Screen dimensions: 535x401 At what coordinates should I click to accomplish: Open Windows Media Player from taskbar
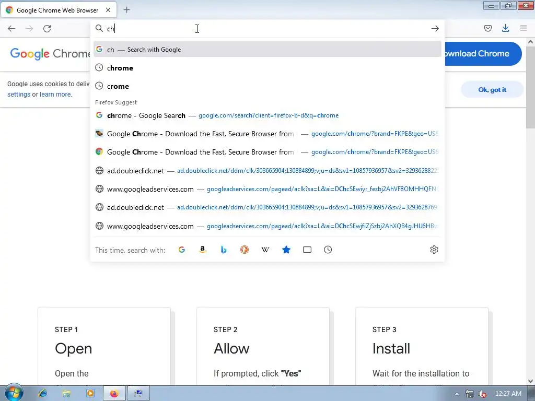point(90,394)
